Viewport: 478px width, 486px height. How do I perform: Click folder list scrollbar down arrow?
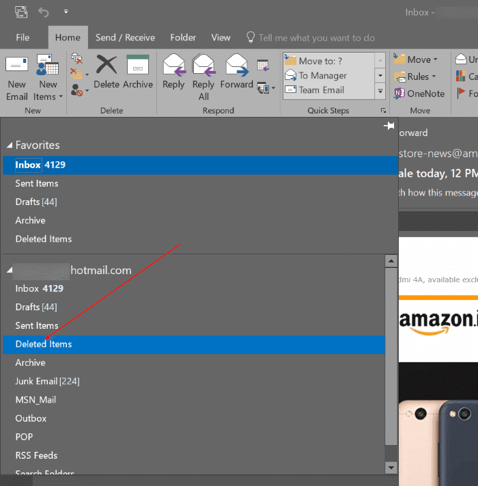click(x=391, y=468)
